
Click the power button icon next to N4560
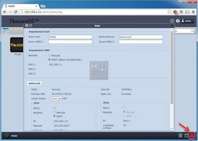7,136
